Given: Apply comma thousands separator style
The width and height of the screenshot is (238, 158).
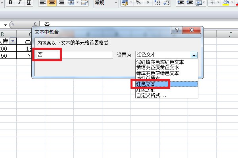Looking at the screenshot, I should tap(148, 2).
